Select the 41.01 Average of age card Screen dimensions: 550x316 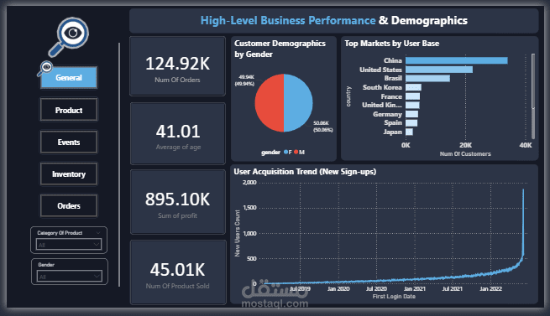pos(178,133)
